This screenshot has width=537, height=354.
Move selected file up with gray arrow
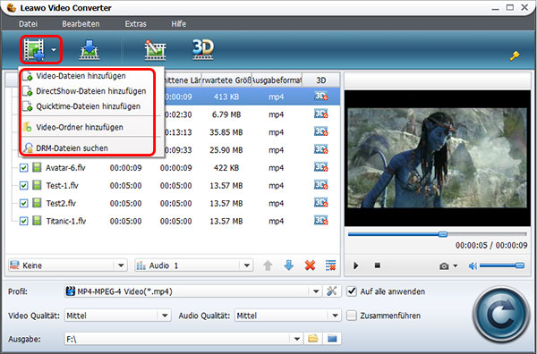[268, 265]
